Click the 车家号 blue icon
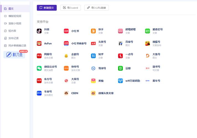Screen dimensions: 197x138 [39, 93]
